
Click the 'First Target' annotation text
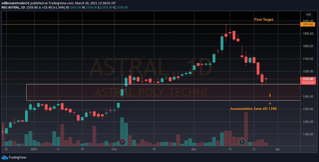263,20
